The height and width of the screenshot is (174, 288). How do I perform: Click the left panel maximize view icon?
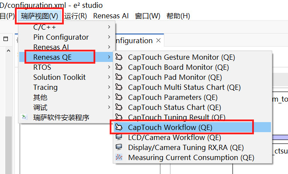pos(6,39)
